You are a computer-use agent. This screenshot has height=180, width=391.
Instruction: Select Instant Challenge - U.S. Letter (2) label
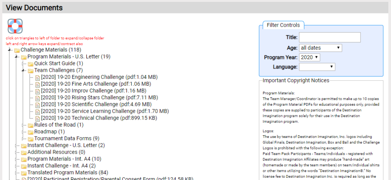[66, 145]
